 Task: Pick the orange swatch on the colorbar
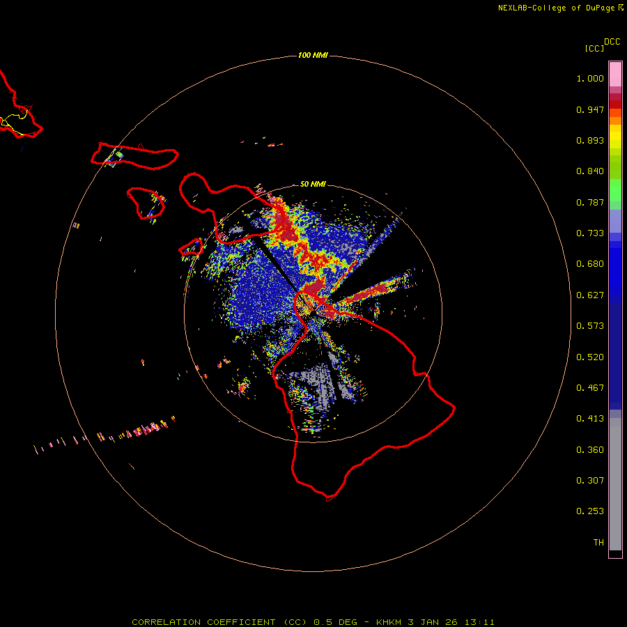pyautogui.click(x=615, y=121)
